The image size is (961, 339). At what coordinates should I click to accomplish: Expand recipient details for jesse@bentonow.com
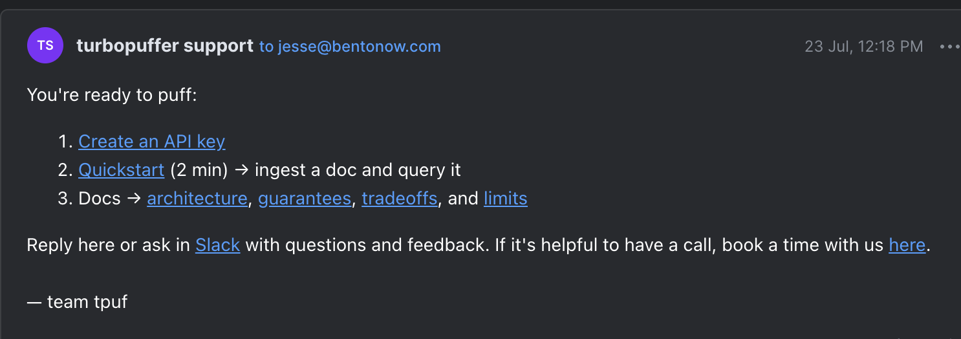pos(350,47)
